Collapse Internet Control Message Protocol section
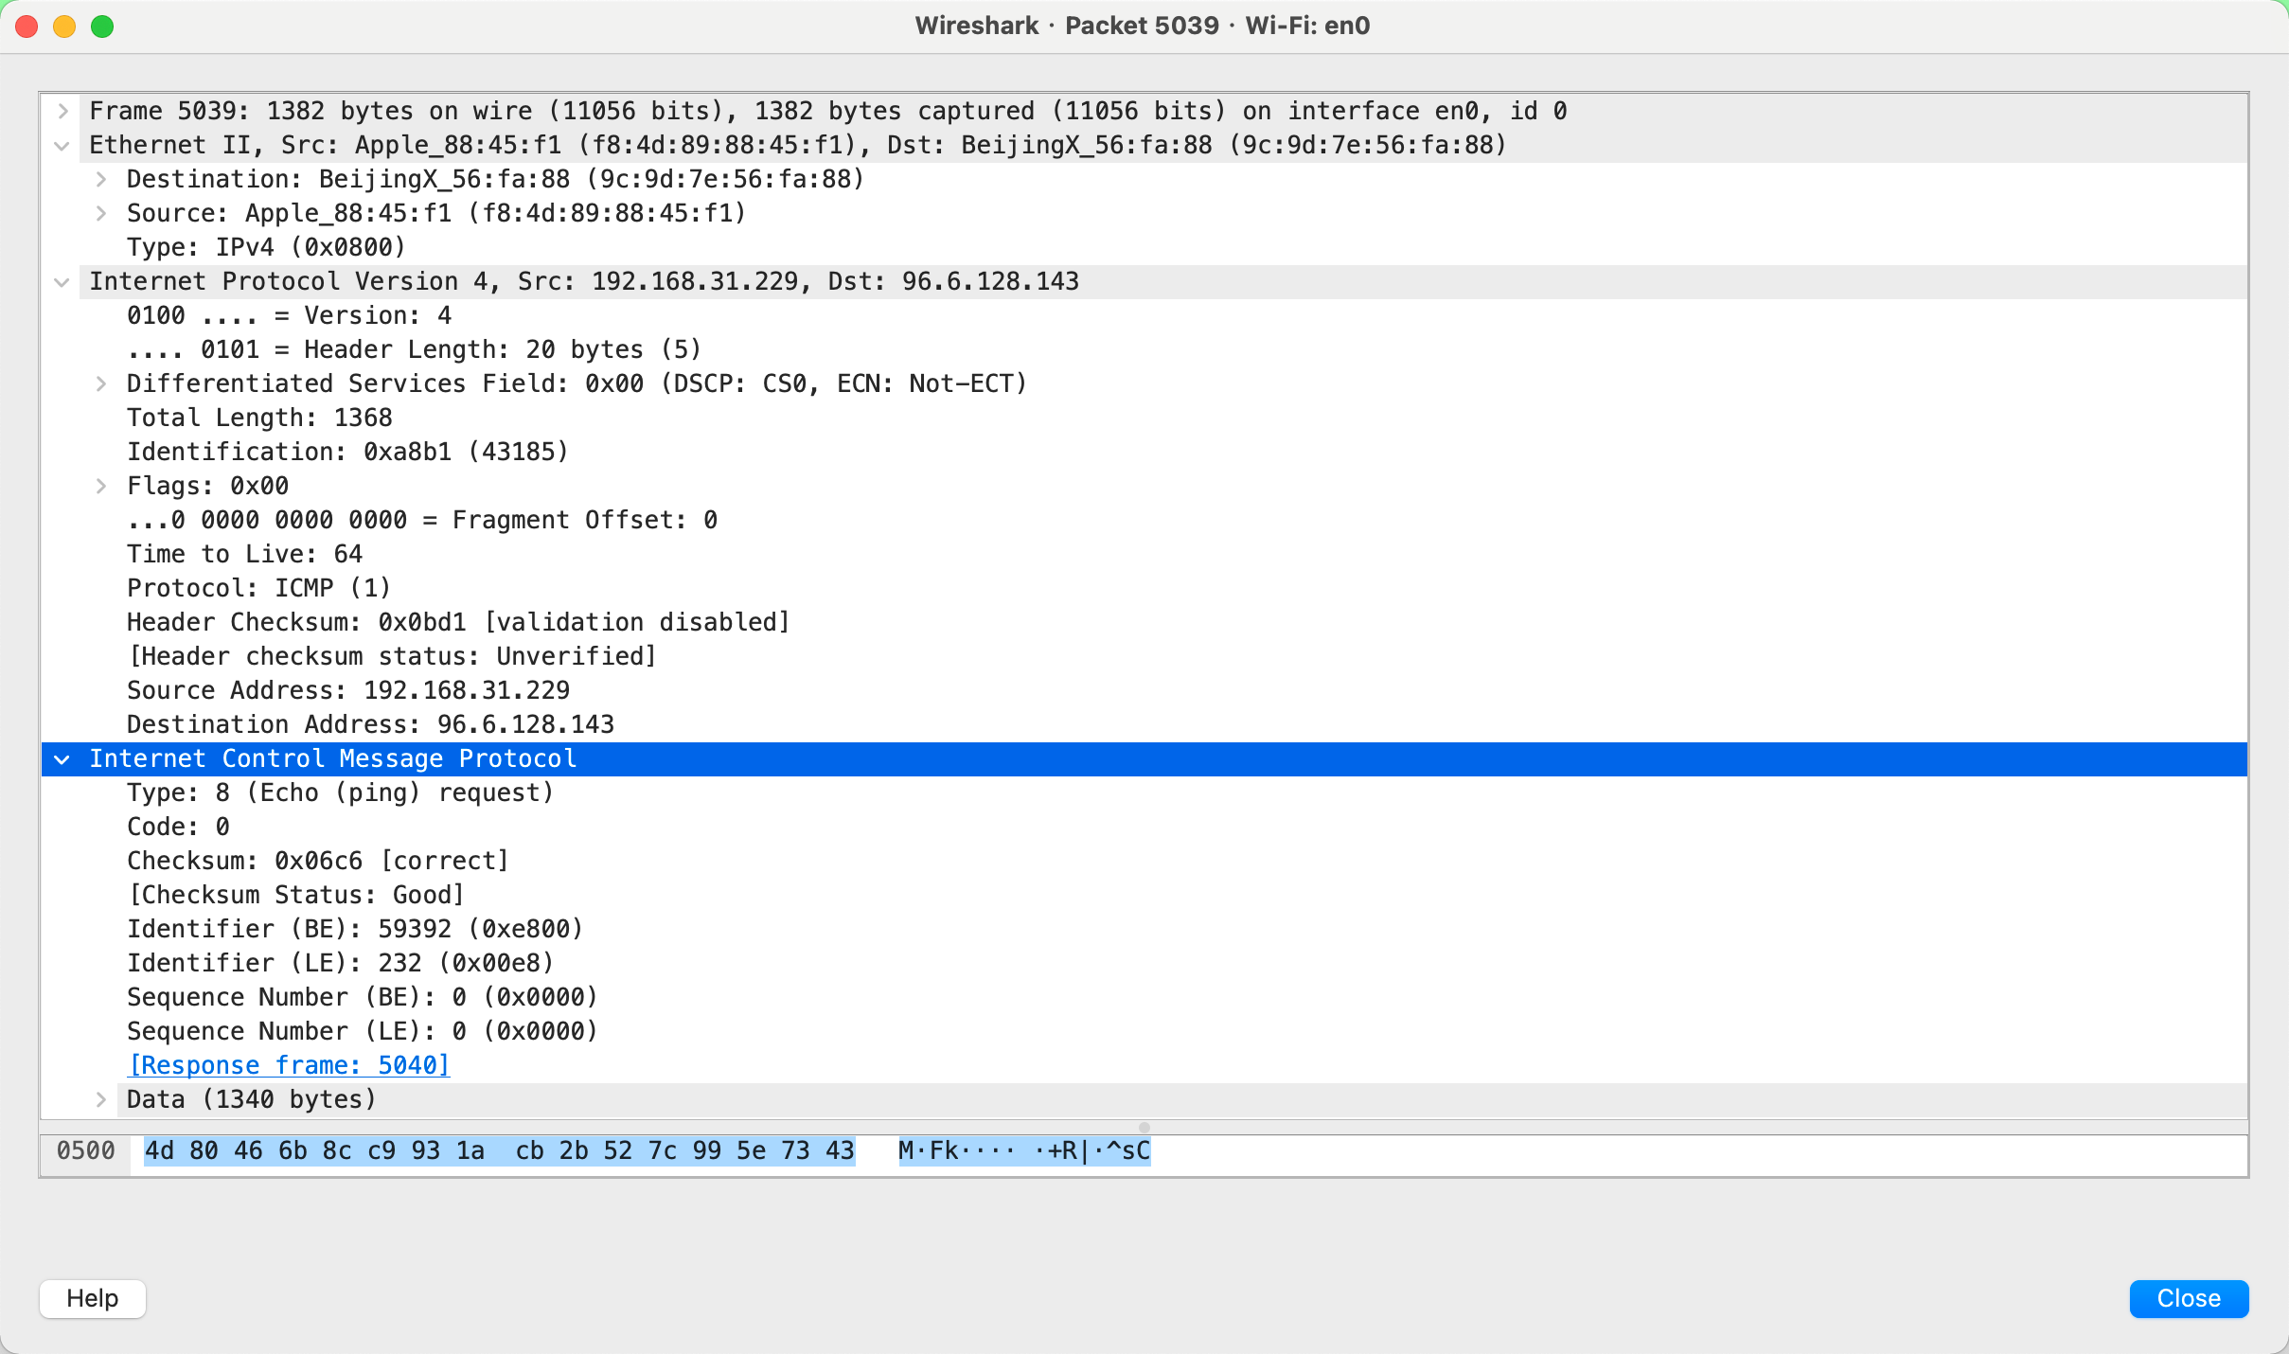This screenshot has height=1354, width=2289. pos(62,759)
